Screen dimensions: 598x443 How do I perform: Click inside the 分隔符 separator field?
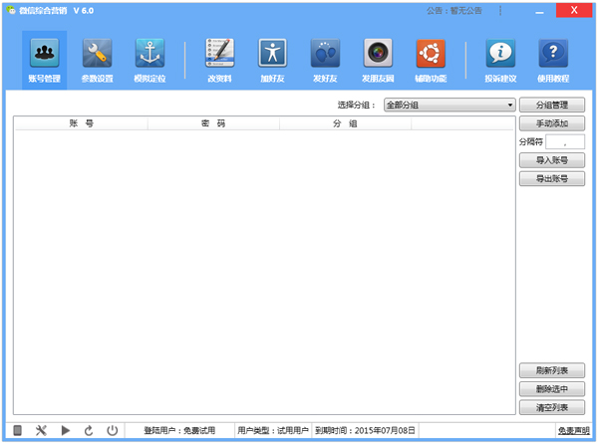point(565,142)
